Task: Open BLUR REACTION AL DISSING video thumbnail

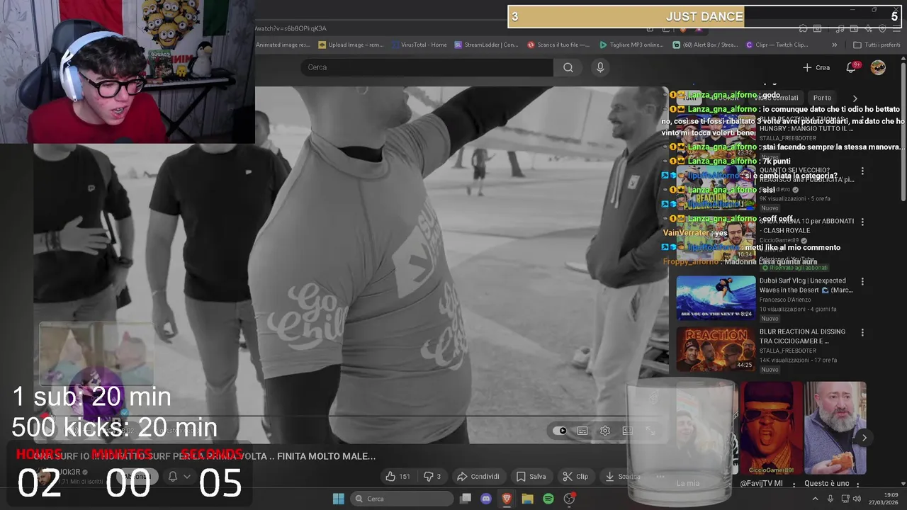Action: [x=716, y=349]
